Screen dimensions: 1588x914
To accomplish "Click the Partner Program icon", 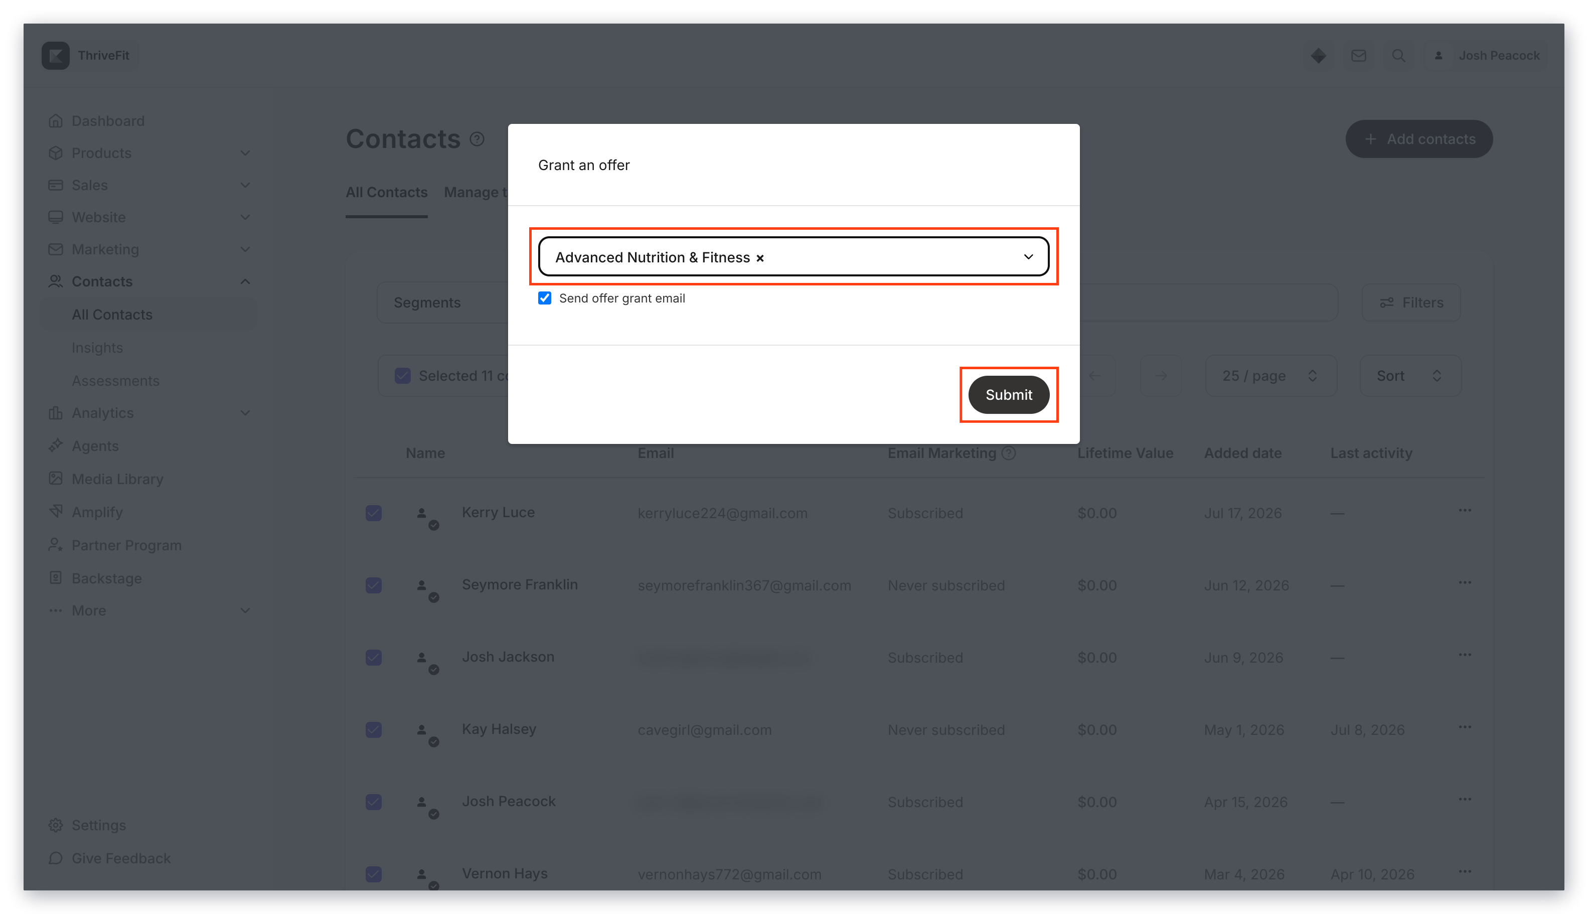I will click(55, 544).
